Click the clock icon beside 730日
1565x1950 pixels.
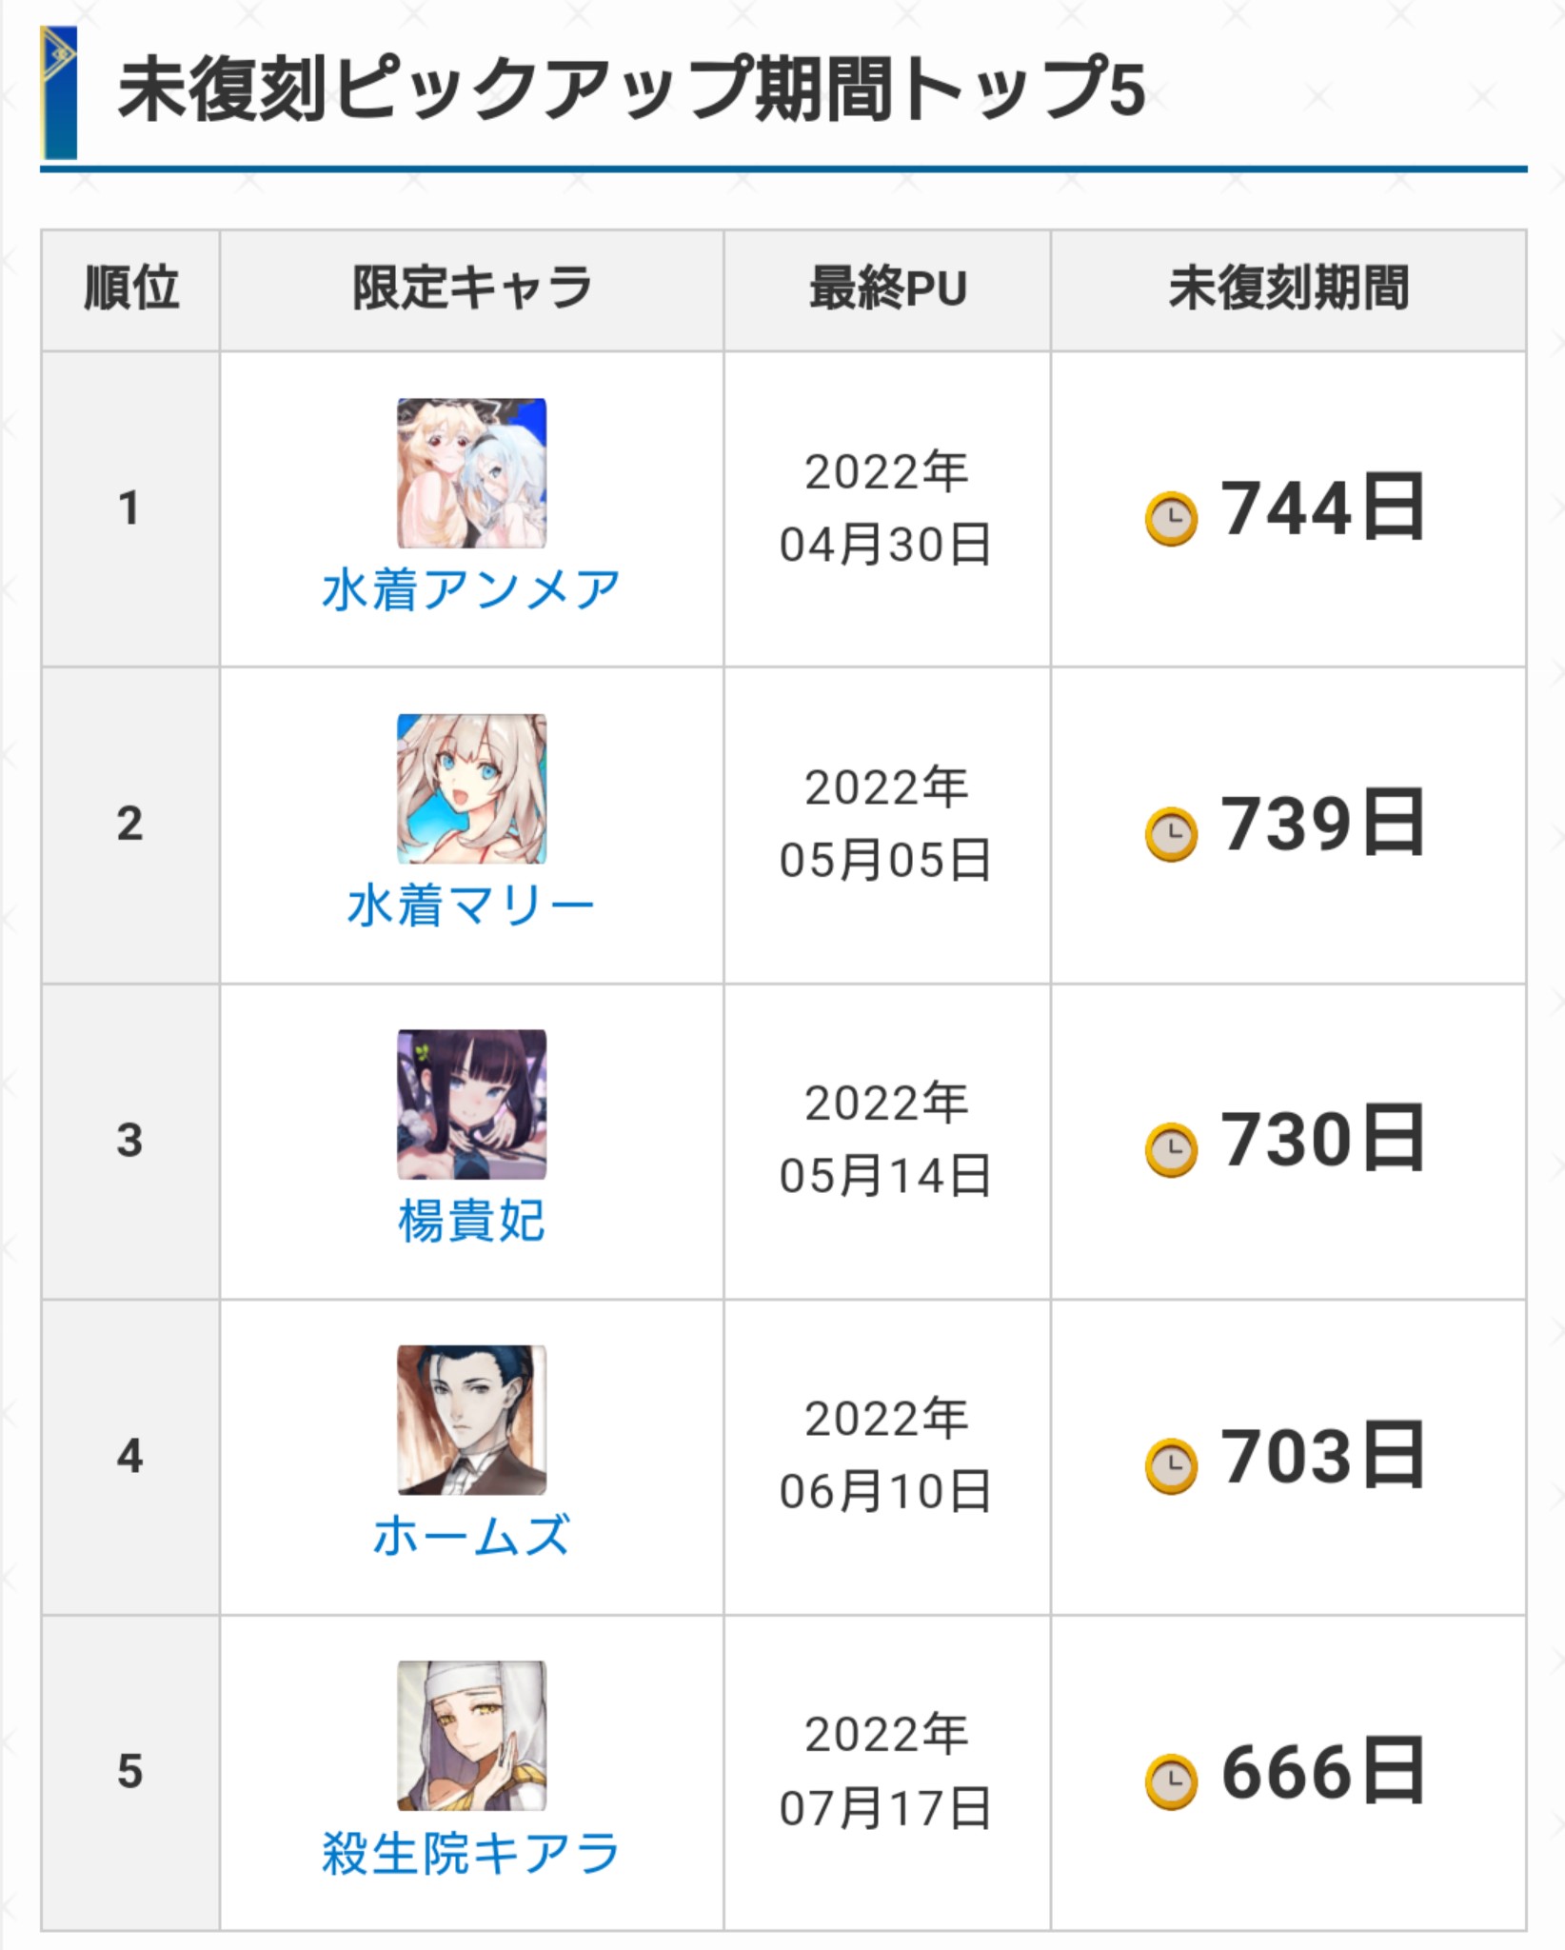(x=1171, y=1150)
